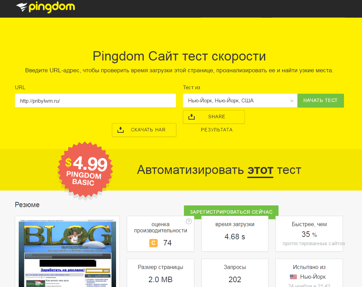Click the orange C grade badge
This screenshot has height=287, width=362.
point(153,243)
